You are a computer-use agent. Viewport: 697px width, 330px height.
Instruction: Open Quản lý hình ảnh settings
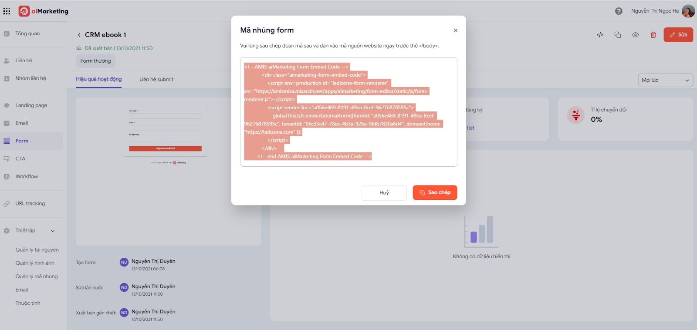tap(35, 263)
